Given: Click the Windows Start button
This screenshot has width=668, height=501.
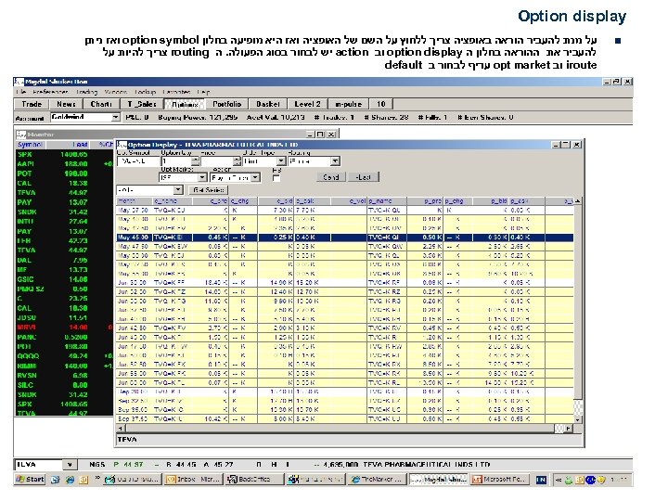Looking at the screenshot, I should 30,480.
